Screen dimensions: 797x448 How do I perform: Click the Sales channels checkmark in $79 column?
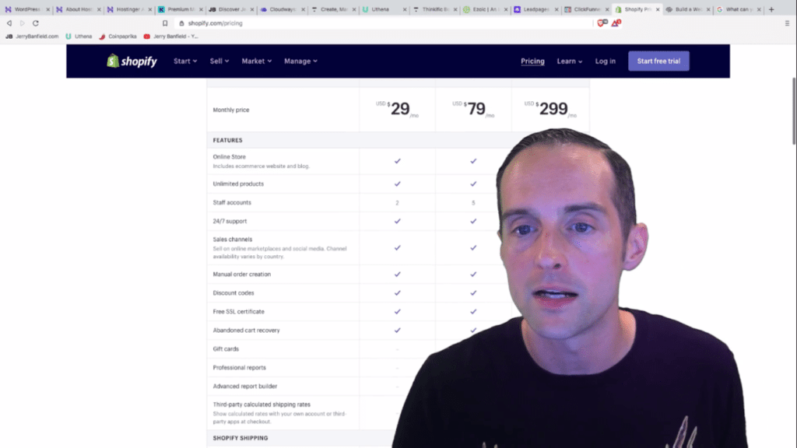(473, 248)
